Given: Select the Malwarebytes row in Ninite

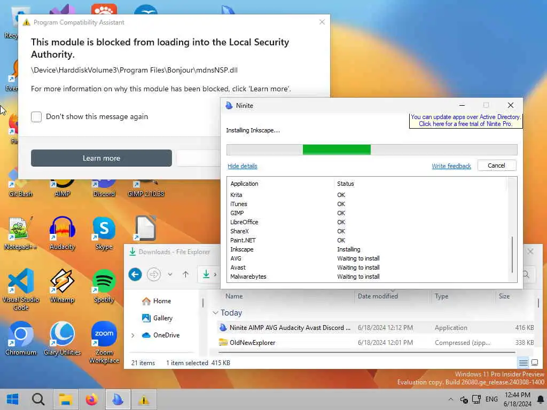Looking at the screenshot, I should point(368,277).
